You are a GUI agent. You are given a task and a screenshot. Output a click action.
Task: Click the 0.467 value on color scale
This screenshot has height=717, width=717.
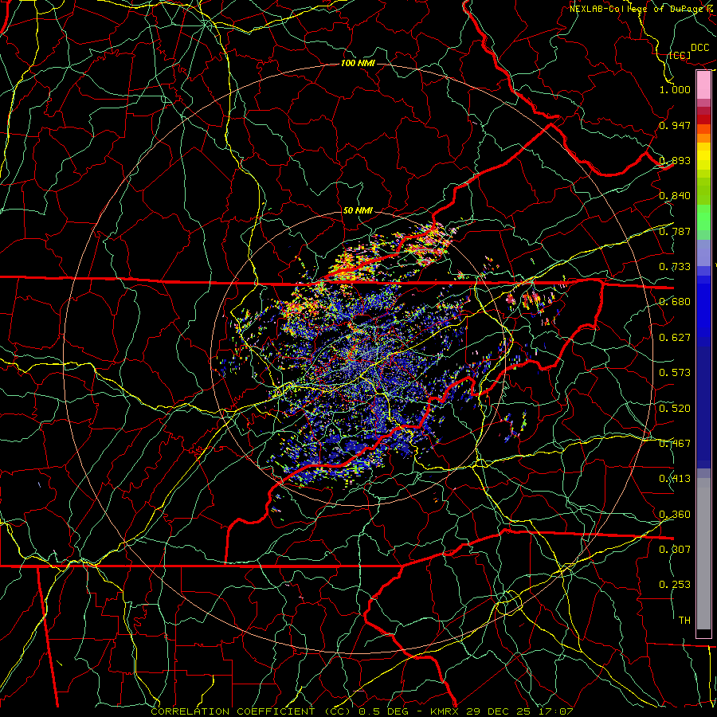[675, 444]
